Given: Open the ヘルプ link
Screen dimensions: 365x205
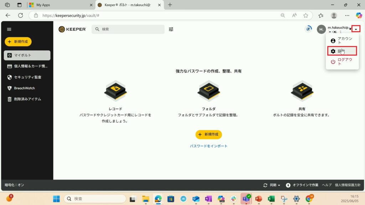Looking at the screenshot, I should click(327, 185).
